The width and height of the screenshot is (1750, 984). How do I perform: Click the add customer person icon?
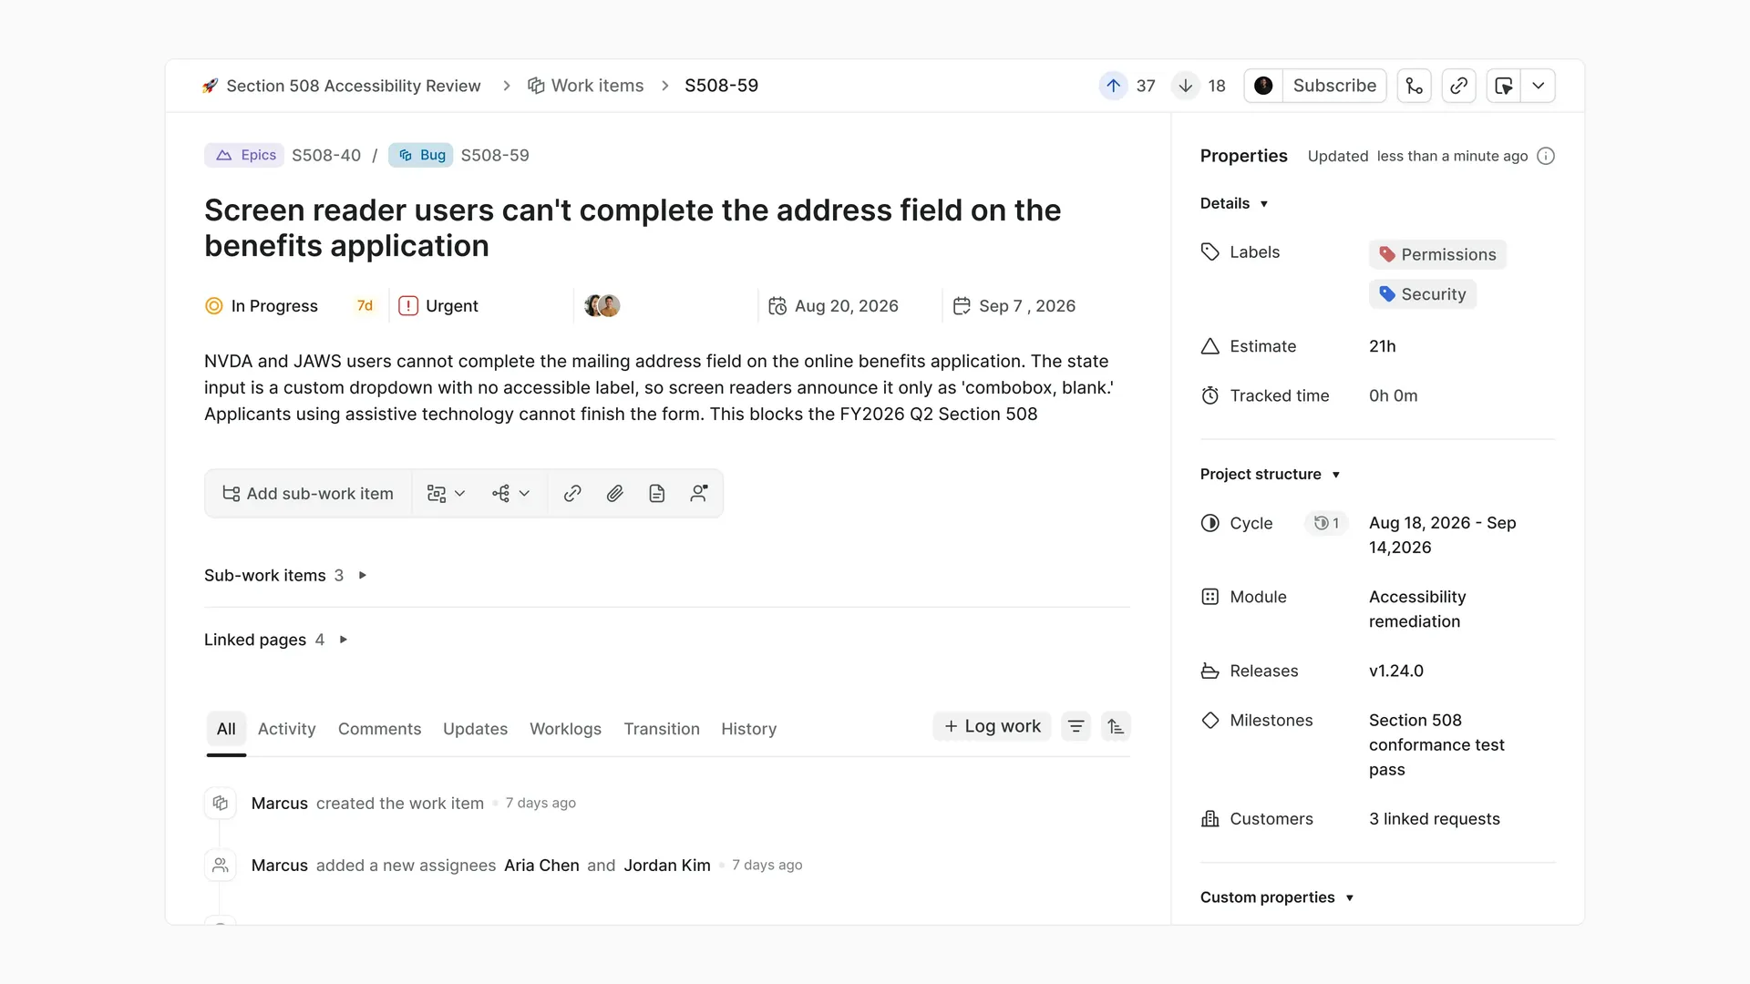tap(699, 494)
